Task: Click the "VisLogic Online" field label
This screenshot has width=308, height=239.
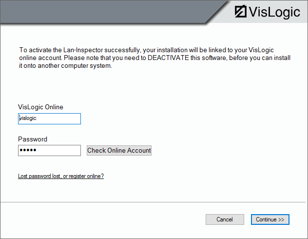Action: (x=40, y=107)
